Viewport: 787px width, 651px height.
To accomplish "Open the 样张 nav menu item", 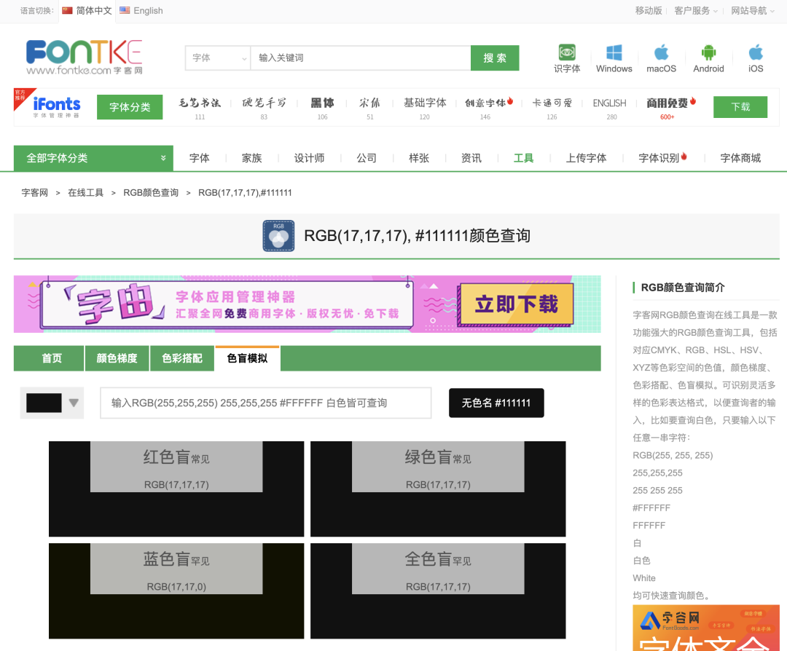I will [418, 159].
